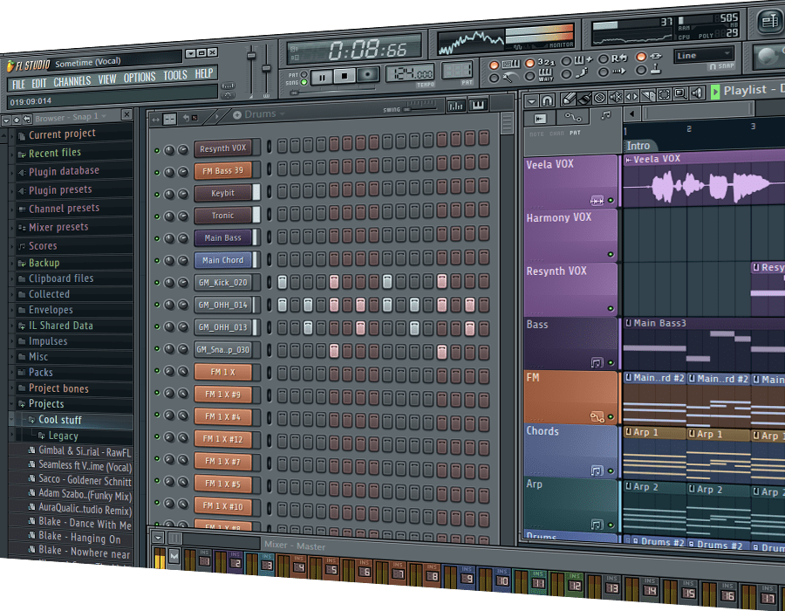Select the Playlist mute tool
The width and height of the screenshot is (785, 611).
tap(616, 97)
